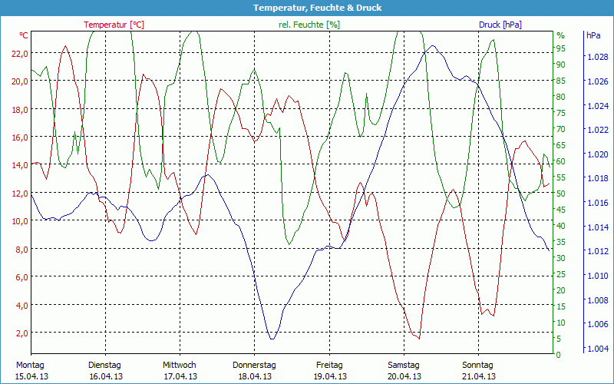Click pressure axis value 1.022
Screen dimensions: 614x384
[598, 130]
